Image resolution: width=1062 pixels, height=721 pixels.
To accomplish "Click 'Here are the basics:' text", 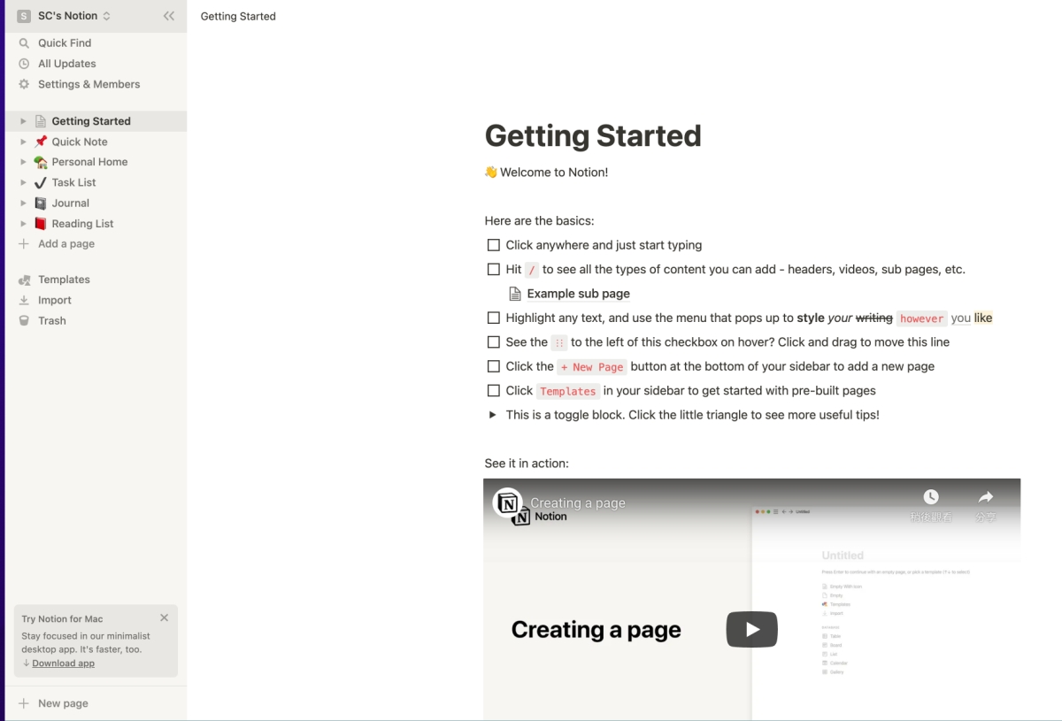I will 539,221.
